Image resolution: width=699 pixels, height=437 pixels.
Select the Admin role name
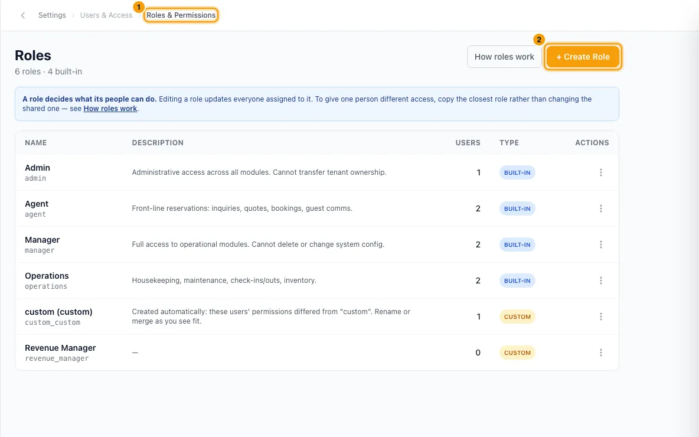coord(37,168)
